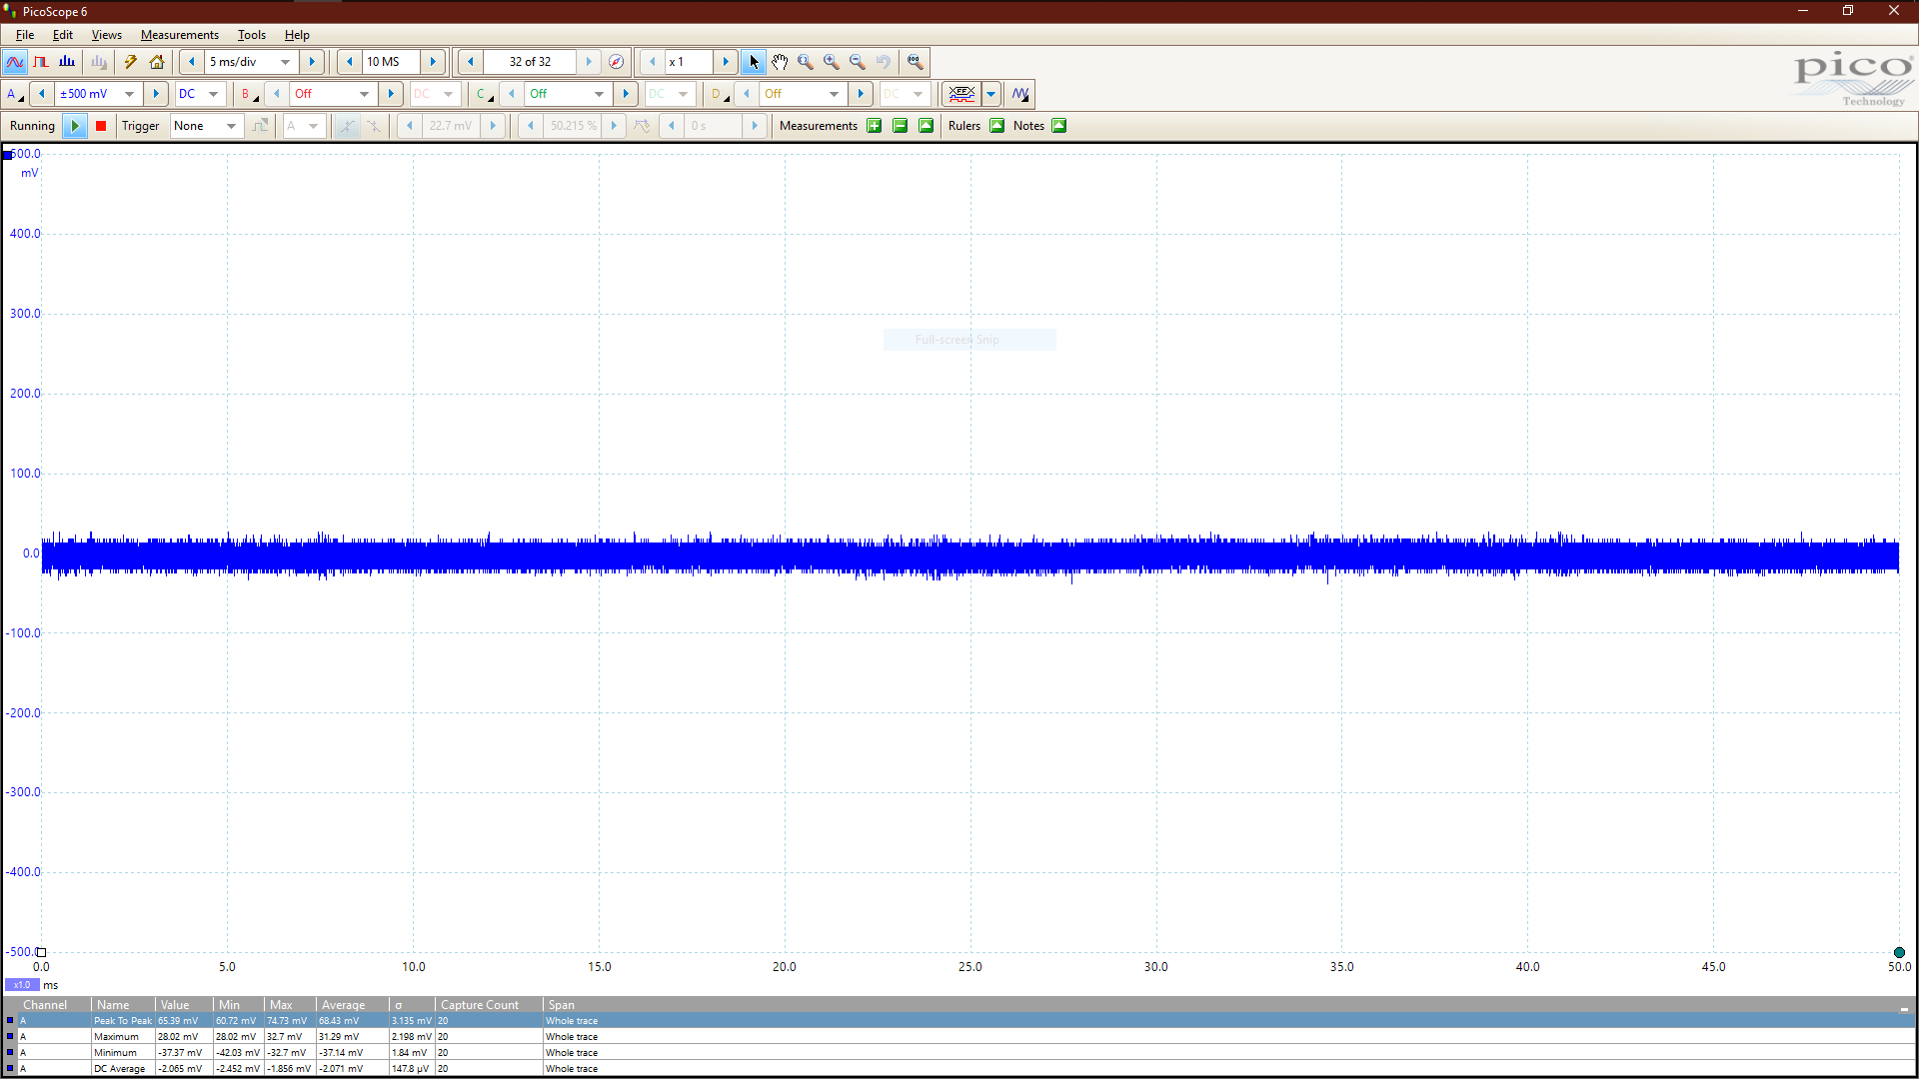Click the Zoom to full view icon
Image resolution: width=1919 pixels, height=1079 pixels.
coord(915,62)
